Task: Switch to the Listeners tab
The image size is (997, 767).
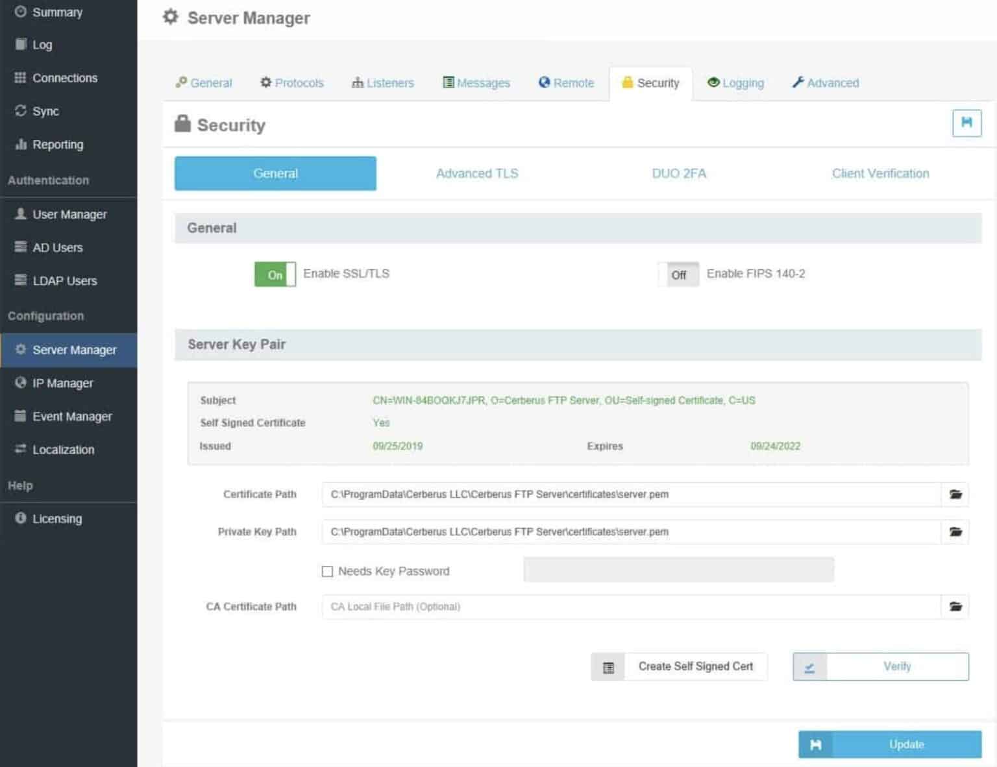Action: point(382,83)
